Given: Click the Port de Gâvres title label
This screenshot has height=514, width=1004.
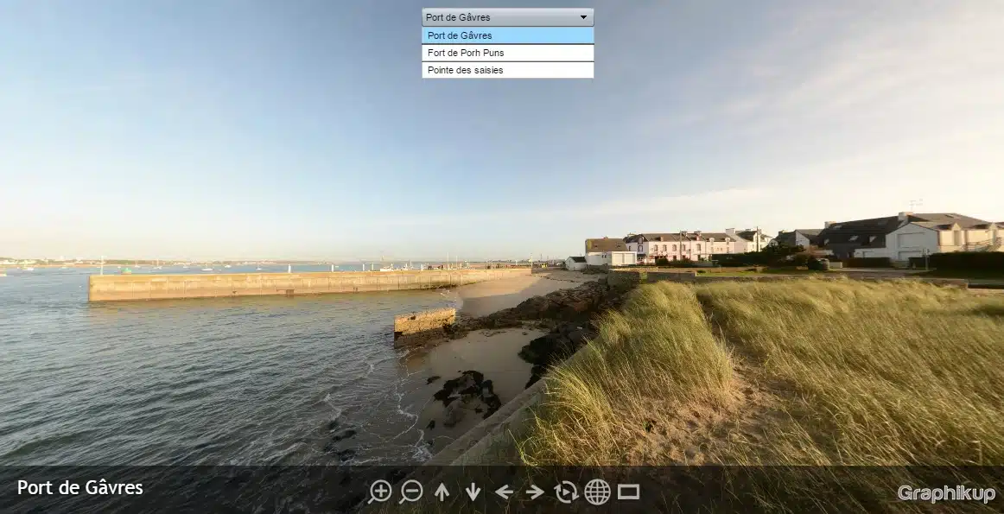Looking at the screenshot, I should click(x=80, y=488).
